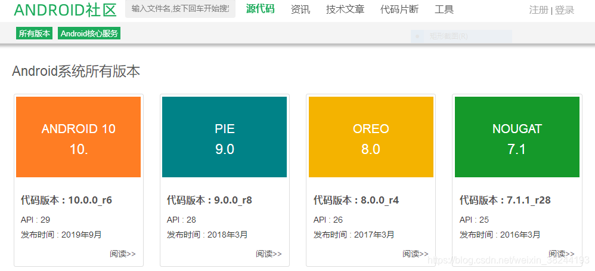Image resolution: width=595 pixels, height=271 pixels.
Task: Click 发布时间 : 2017年3月 text
Action: coord(354,235)
